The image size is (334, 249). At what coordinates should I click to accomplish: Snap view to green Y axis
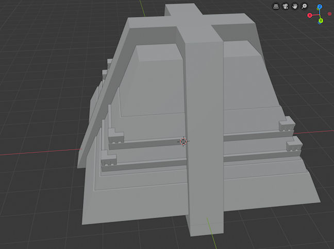point(321,21)
